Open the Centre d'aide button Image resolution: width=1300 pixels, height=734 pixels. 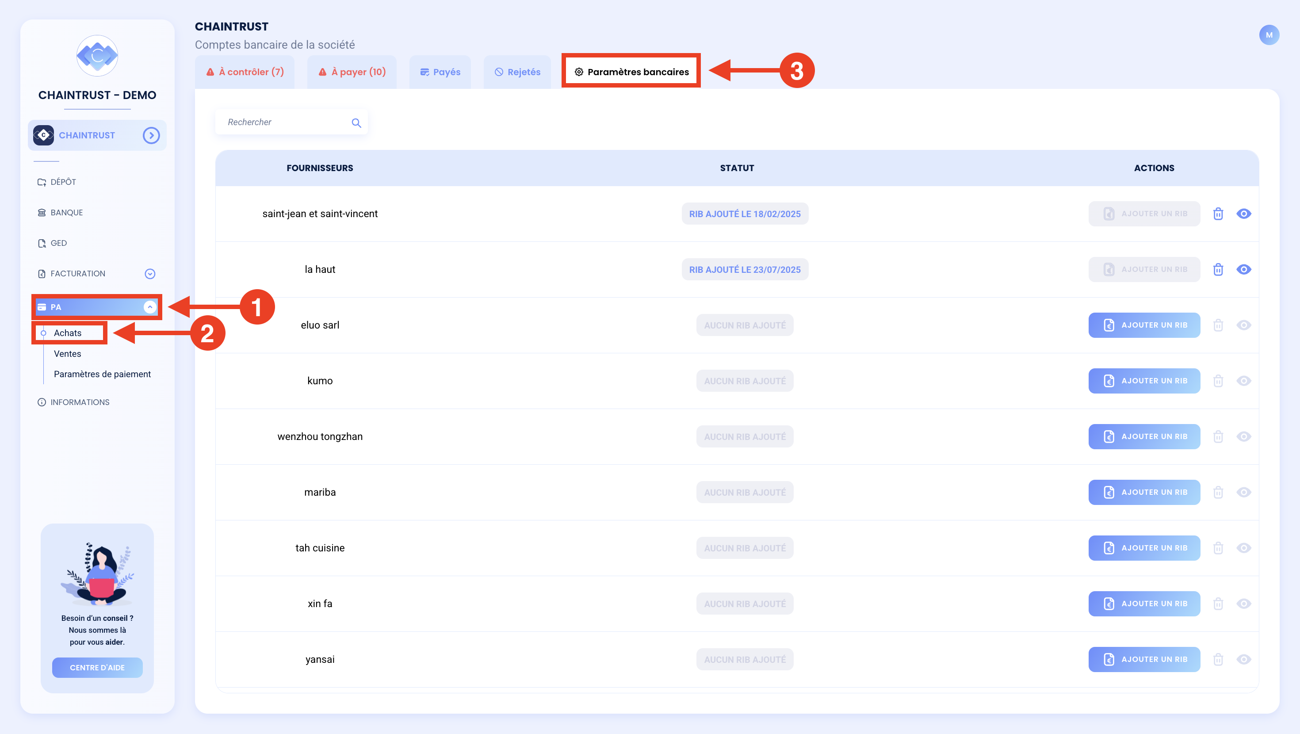97,667
